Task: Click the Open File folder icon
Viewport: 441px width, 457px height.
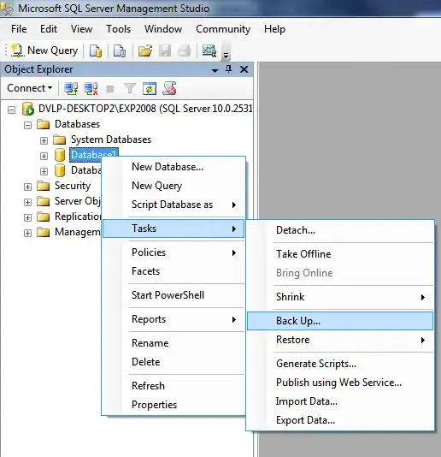Action: (x=145, y=50)
